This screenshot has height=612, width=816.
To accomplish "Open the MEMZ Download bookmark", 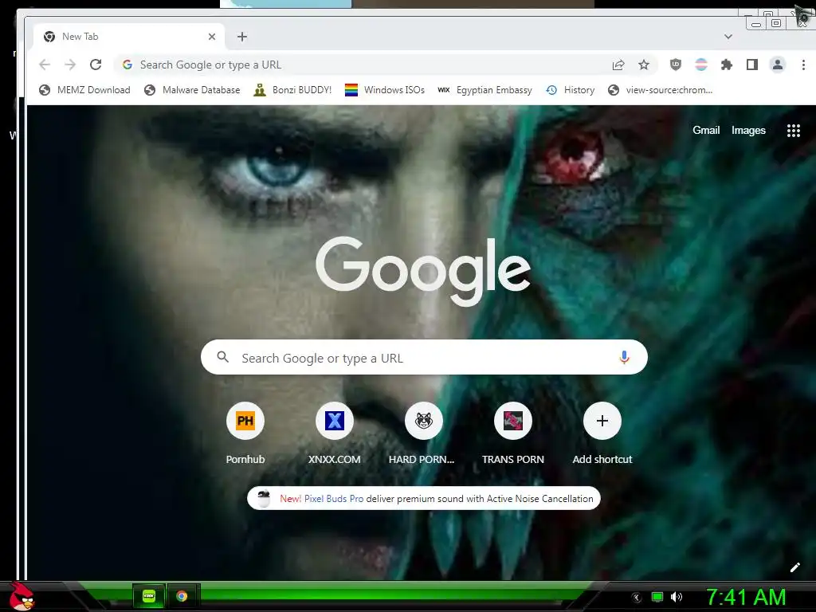I will (x=84, y=90).
